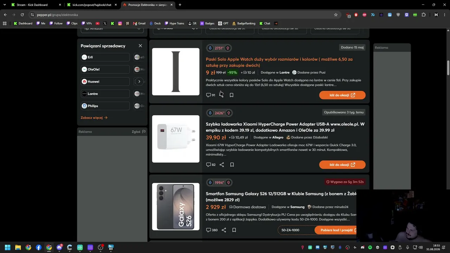The width and height of the screenshot is (450, 253).
Task: Open the Szybka ładowarka Xiaomi deal title
Action: point(285,127)
